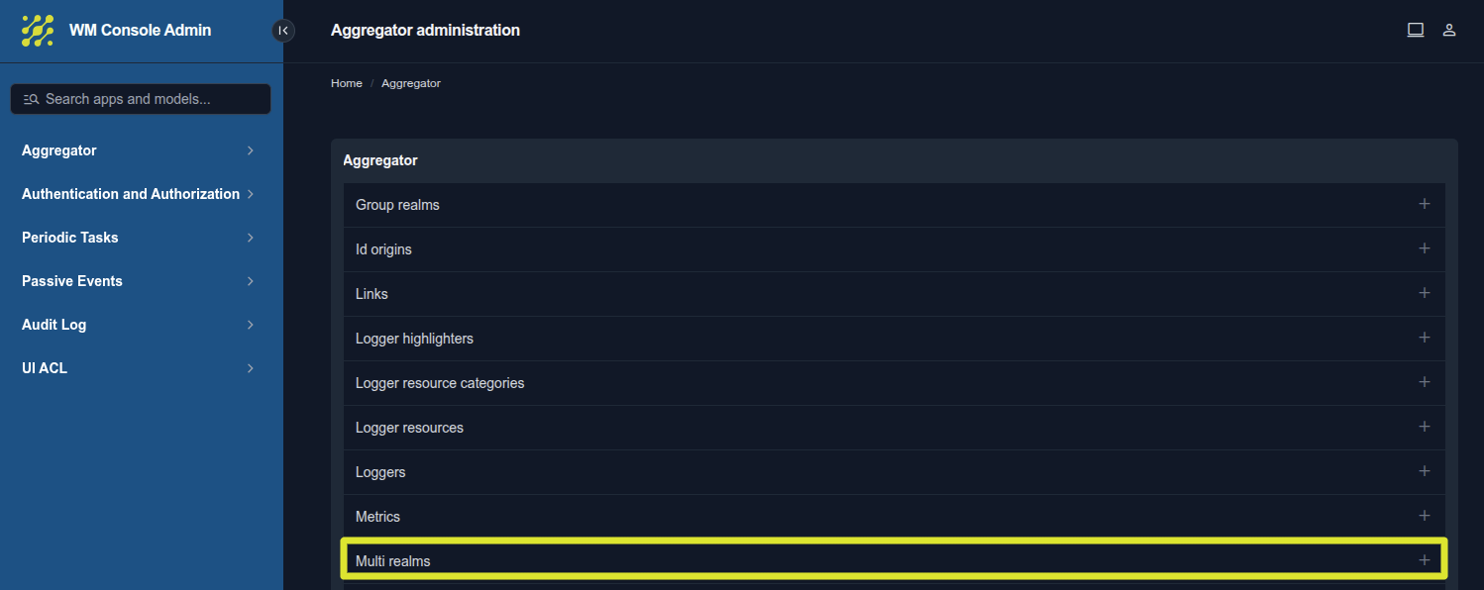Add a Logger highlighter via plus icon
The height and width of the screenshot is (590, 1484).
pyautogui.click(x=1424, y=338)
